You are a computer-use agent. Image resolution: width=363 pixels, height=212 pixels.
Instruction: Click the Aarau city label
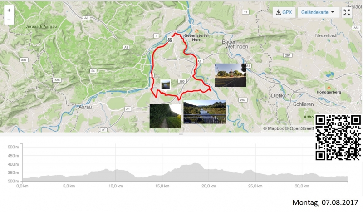click(x=85, y=107)
